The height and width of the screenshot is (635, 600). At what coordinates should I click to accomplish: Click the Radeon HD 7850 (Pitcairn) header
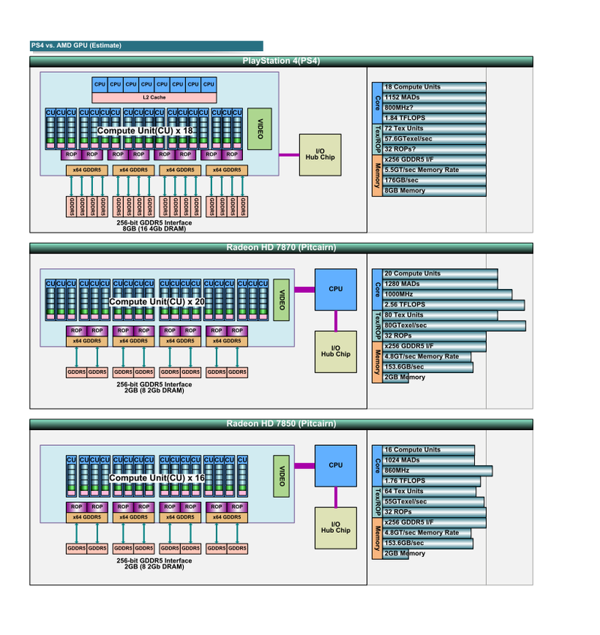(281, 424)
